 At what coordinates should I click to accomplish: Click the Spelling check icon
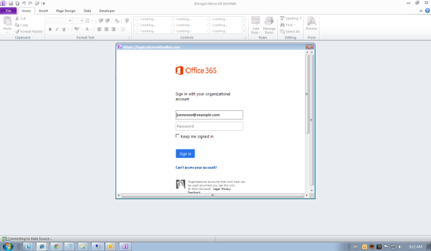282,18
